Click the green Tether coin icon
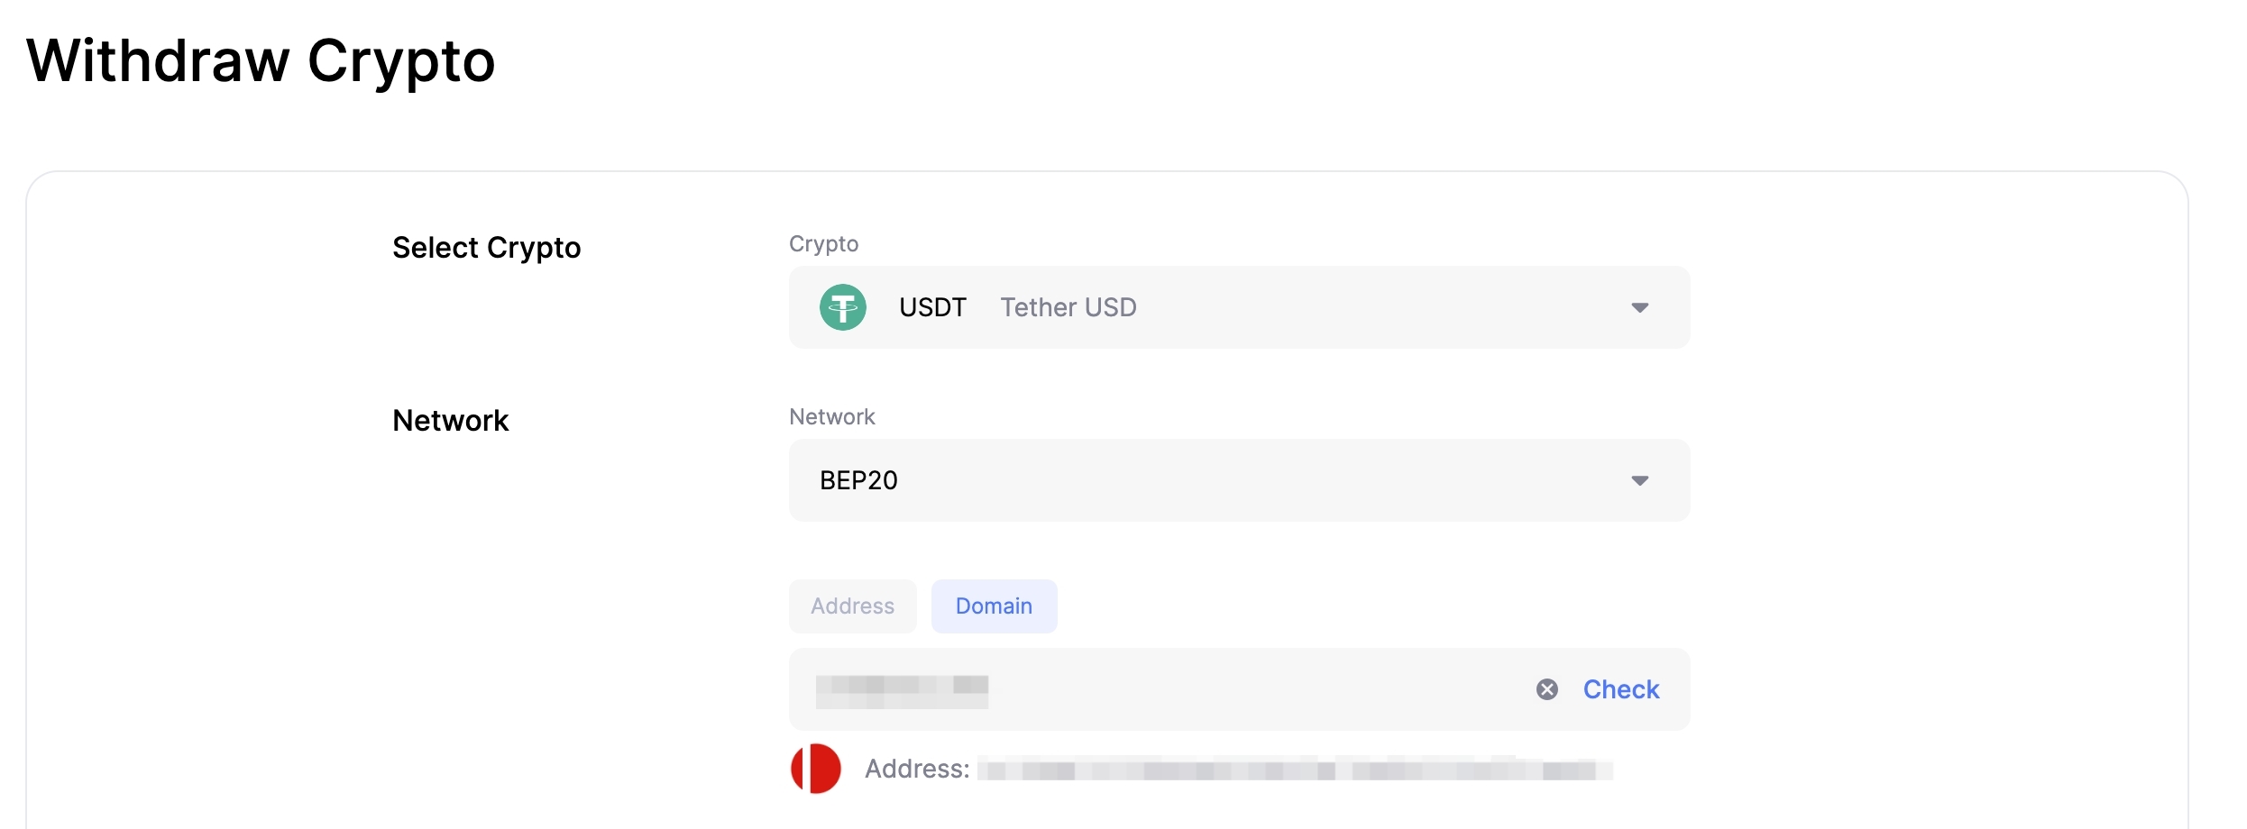Screen dimensions: 2247x829 [842, 307]
